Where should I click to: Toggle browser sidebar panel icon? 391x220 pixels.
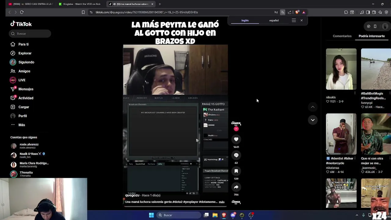tap(368, 12)
